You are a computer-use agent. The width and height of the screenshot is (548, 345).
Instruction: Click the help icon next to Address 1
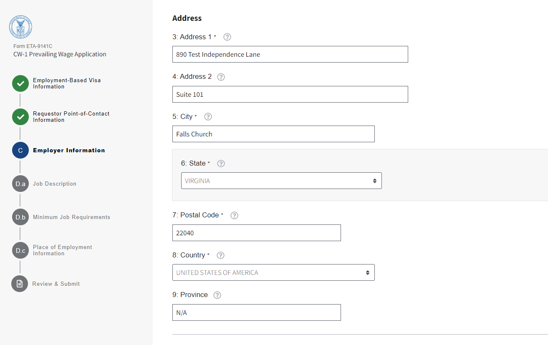(x=227, y=37)
